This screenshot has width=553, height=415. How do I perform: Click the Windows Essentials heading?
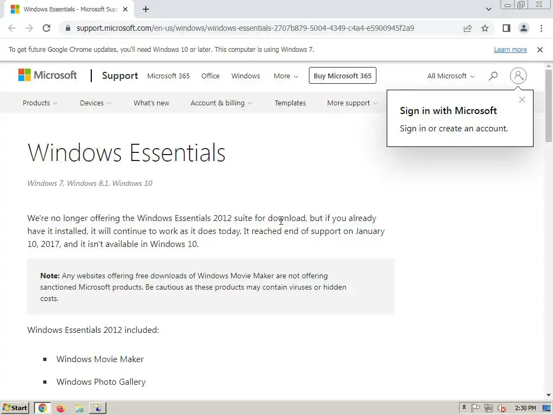pos(126,153)
